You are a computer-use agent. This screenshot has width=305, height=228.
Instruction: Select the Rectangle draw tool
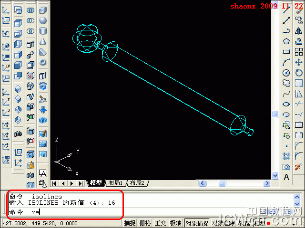click(x=286, y=52)
